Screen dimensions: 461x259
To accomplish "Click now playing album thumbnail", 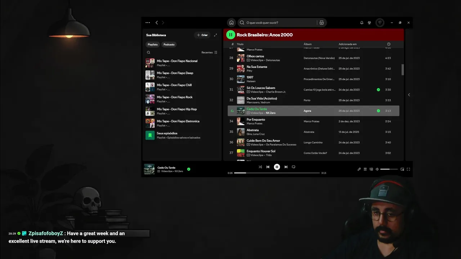I will tap(149, 169).
